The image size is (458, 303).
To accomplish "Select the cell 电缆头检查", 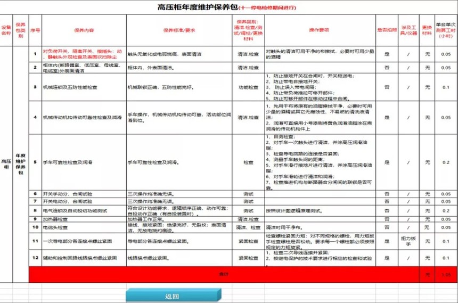I will tap(84, 227).
